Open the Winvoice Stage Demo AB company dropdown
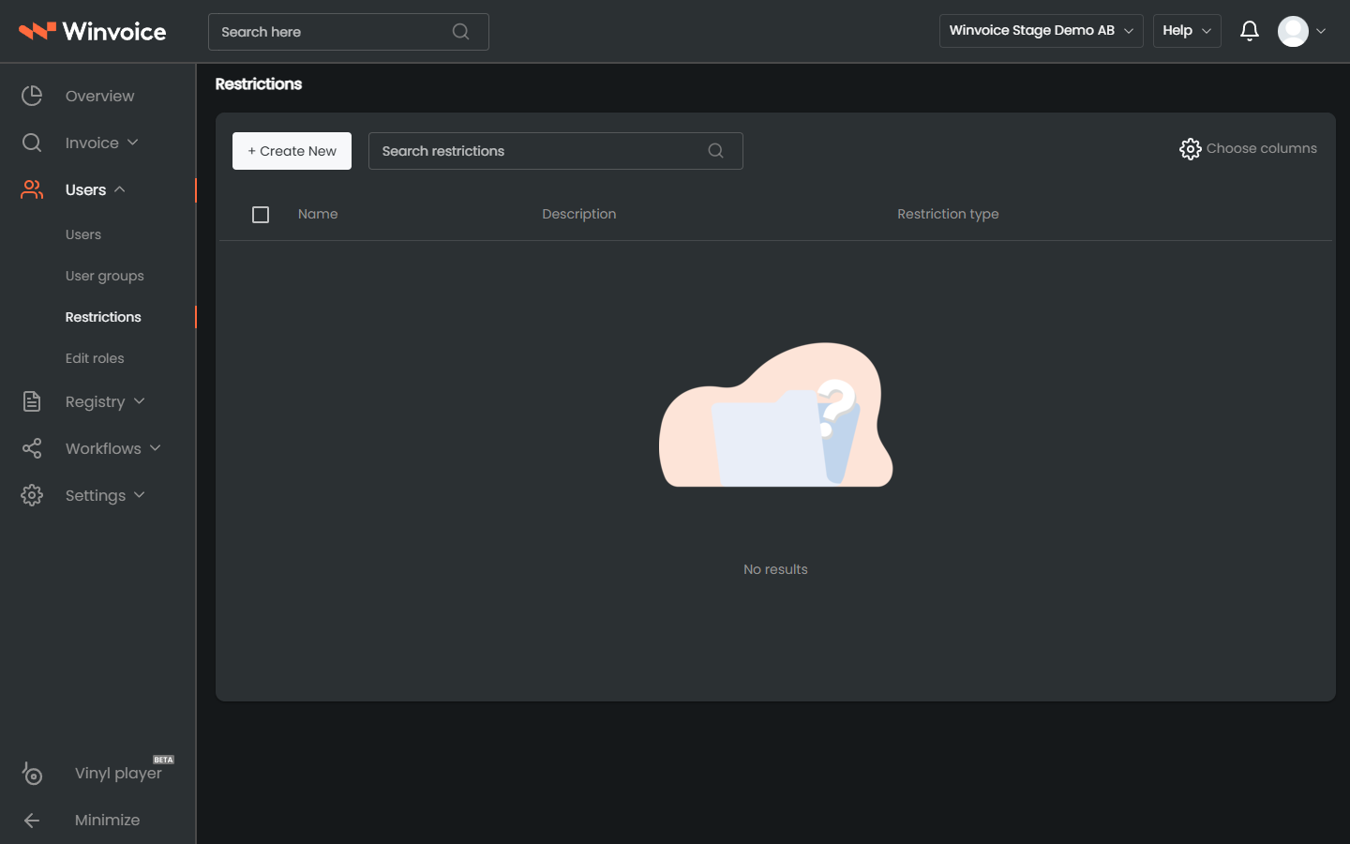Screen dimensions: 1350x844 (x=1041, y=31)
